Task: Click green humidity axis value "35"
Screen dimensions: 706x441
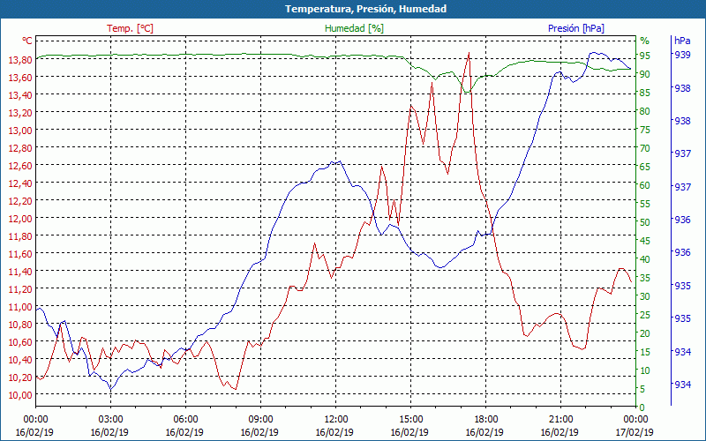Action: click(x=645, y=278)
